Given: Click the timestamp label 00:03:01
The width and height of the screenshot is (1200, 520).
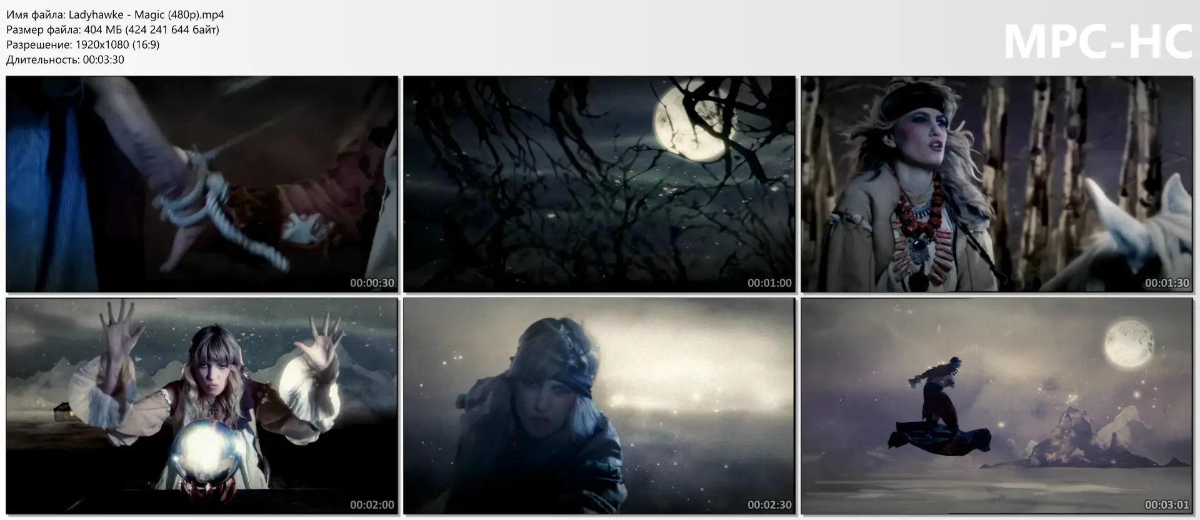Looking at the screenshot, I should pyautogui.click(x=1167, y=505).
